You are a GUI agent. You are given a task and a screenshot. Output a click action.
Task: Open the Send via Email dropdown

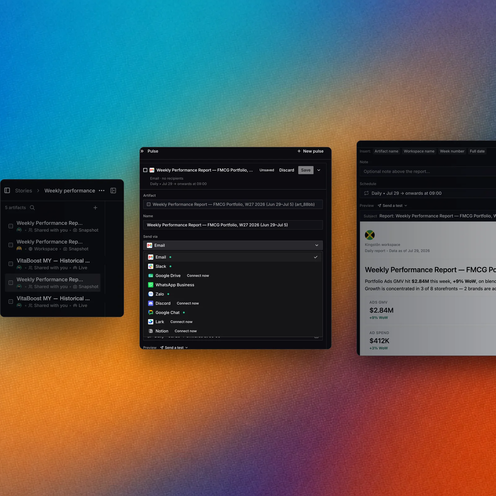point(233,245)
